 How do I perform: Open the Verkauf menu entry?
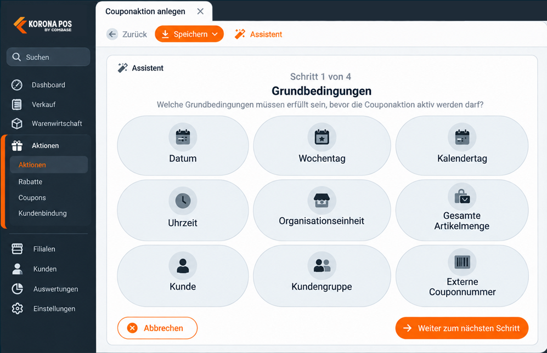43,105
